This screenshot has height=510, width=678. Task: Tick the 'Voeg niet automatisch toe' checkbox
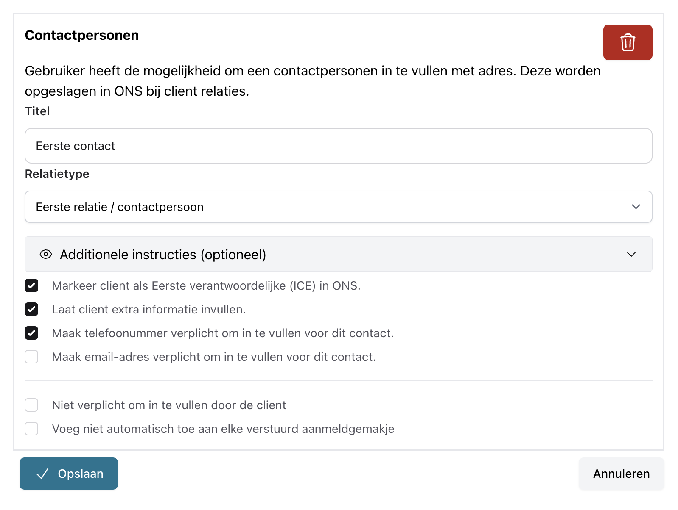tap(31, 429)
